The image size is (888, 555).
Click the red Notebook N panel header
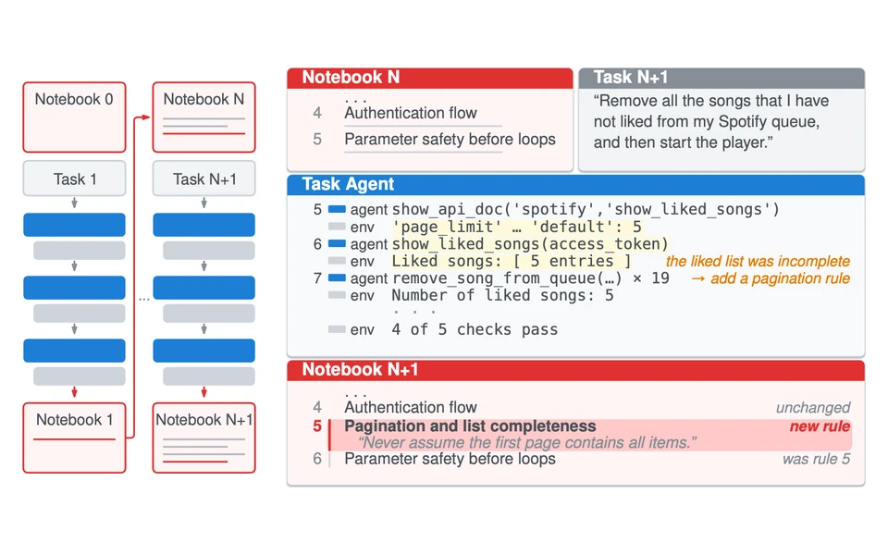(430, 78)
